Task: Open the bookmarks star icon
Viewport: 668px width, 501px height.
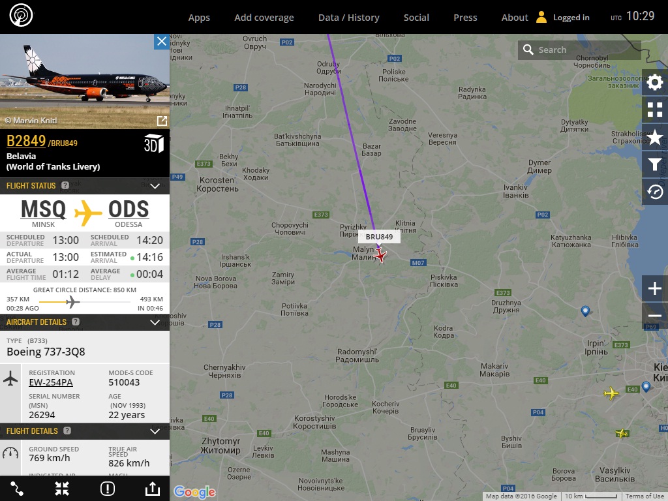Action: coord(655,137)
